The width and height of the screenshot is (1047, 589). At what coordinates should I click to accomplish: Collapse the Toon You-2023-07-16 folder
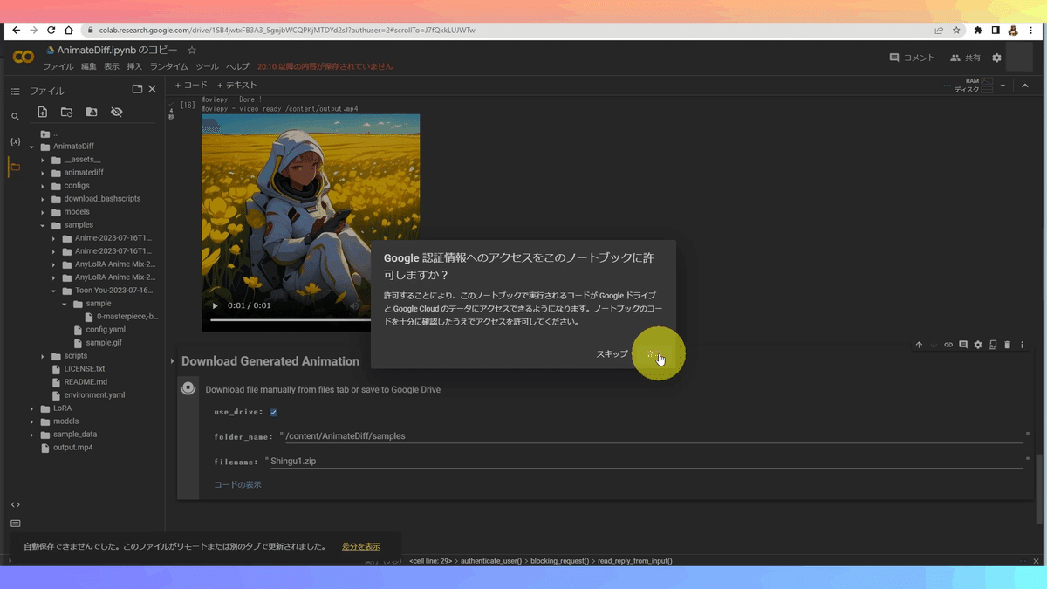point(53,291)
